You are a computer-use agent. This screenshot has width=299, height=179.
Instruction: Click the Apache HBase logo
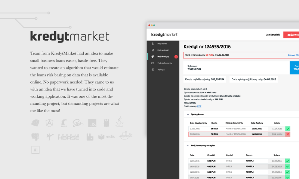point(68,137)
